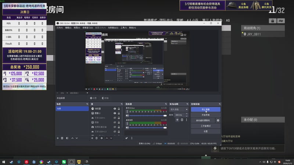Click the transition duration 300 ms field

pyautogui.click(x=180, y=115)
